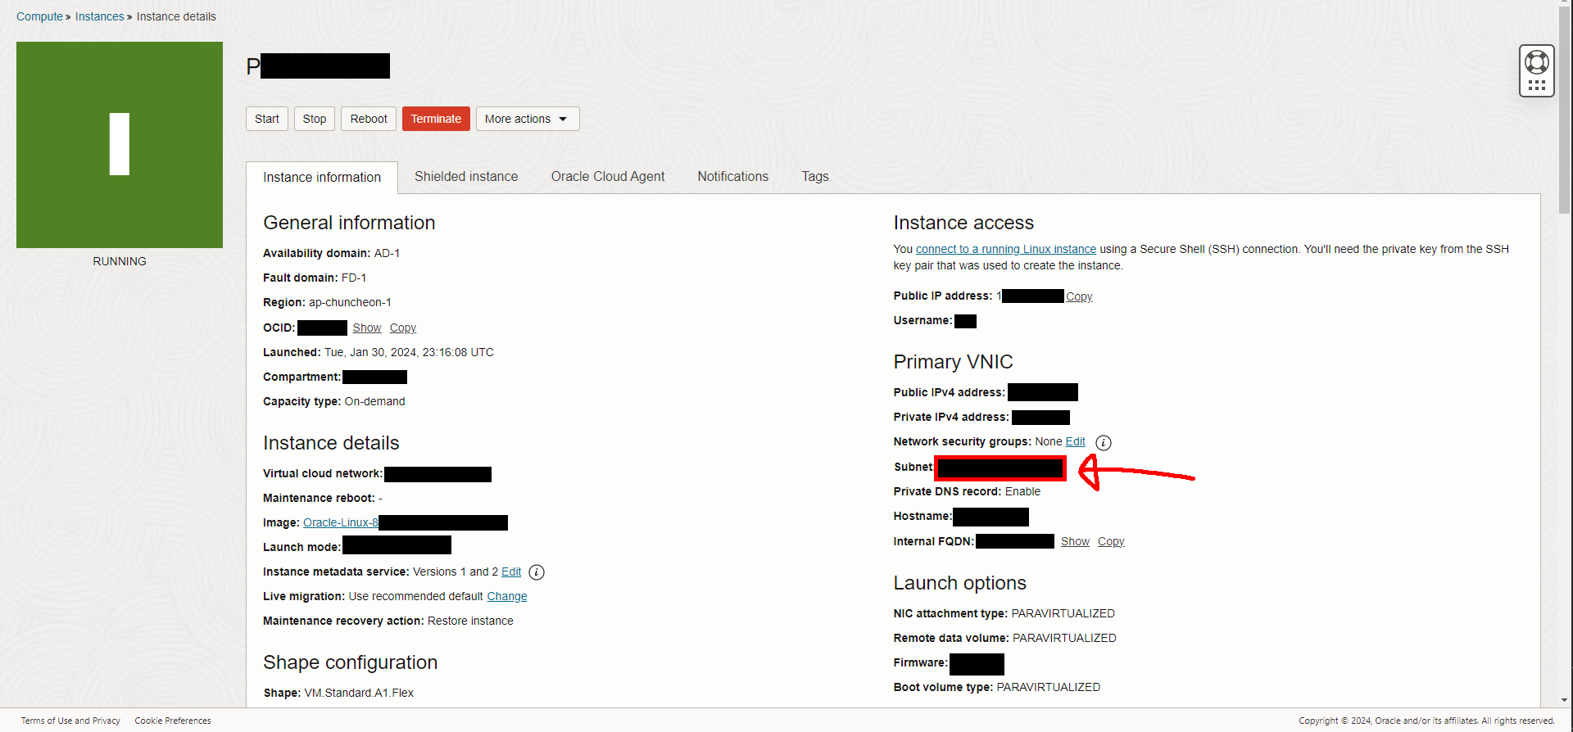
Task: Show the Internal FQDN
Action: pos(1075,541)
